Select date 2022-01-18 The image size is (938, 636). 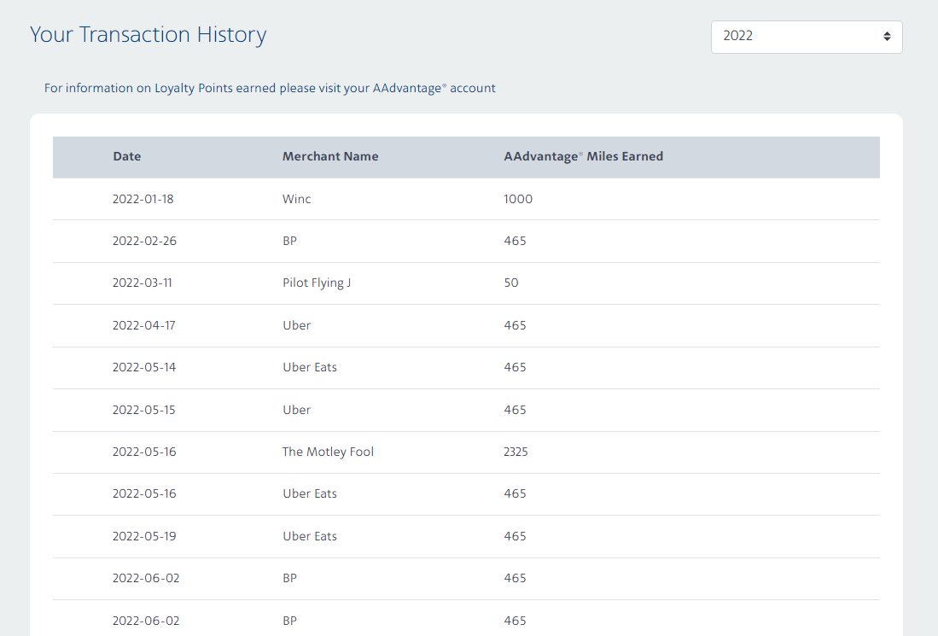(143, 199)
